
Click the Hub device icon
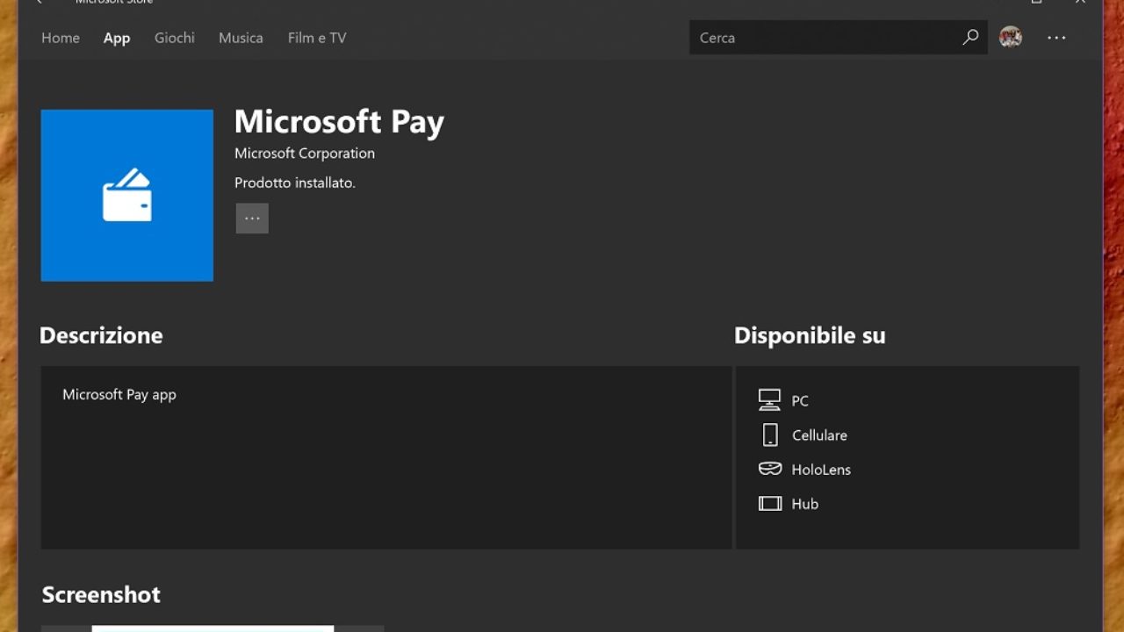pyautogui.click(x=769, y=503)
